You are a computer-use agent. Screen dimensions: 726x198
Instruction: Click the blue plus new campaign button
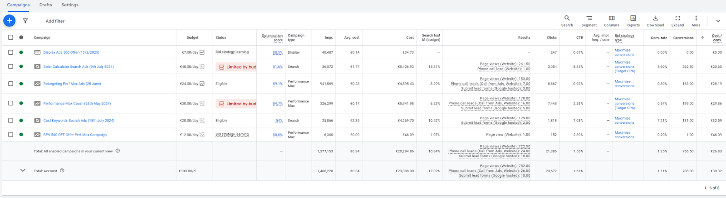(10, 21)
